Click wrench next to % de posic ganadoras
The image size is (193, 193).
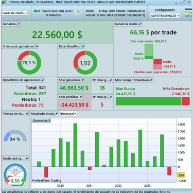37,46
